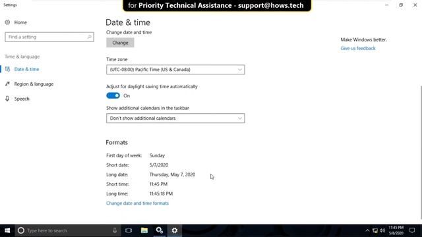Click the Windows Start button
This screenshot has height=237, width=422.
point(7,230)
